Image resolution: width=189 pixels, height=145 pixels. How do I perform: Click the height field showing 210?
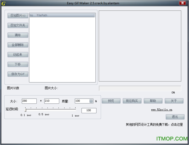[51, 101]
